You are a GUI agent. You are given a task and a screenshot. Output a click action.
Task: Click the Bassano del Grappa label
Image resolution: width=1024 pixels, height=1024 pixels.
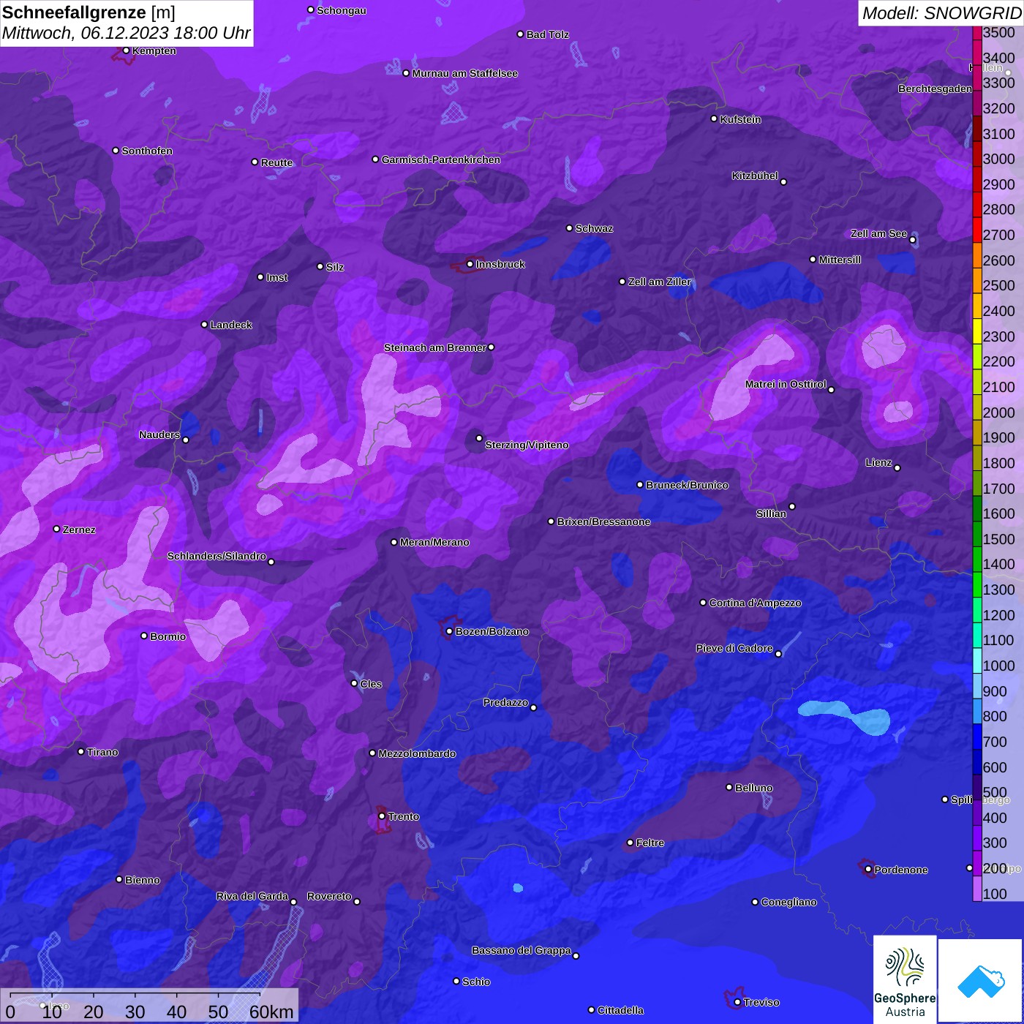522,950
